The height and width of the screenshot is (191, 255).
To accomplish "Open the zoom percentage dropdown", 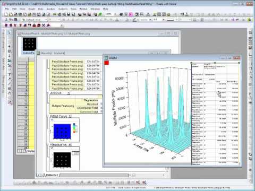I will [x=115, y=14].
